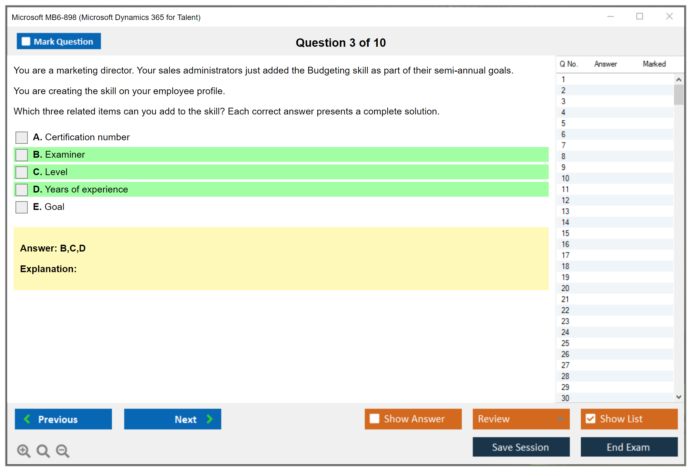694x474 pixels.
Task: Click the green left arrow on Previous
Action: click(x=27, y=419)
